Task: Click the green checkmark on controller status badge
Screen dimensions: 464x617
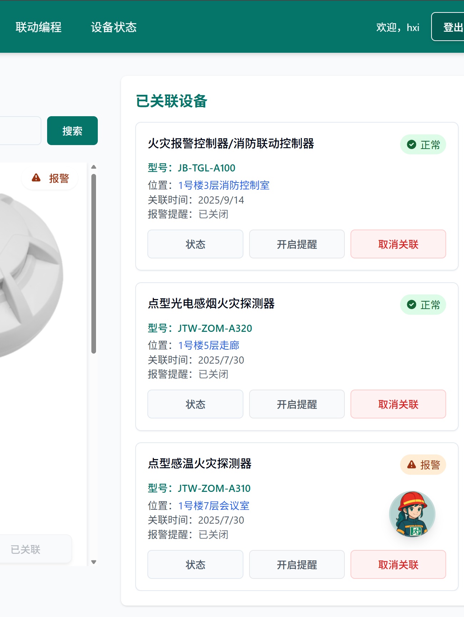Action: coord(412,144)
